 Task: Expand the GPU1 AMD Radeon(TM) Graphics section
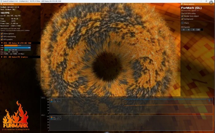click(2, 57)
